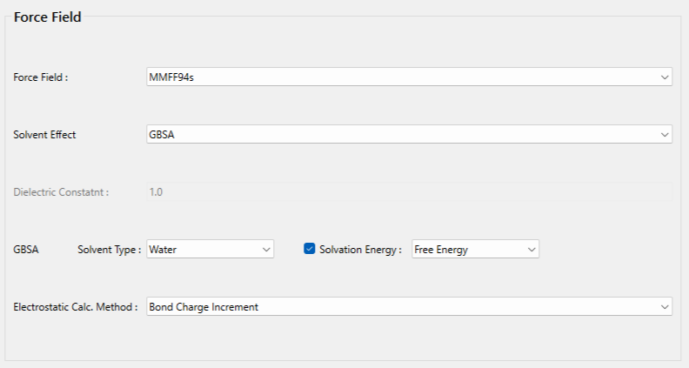The height and width of the screenshot is (368, 689).
Task: Click the "Solvent Type :" label
Action: (109, 250)
